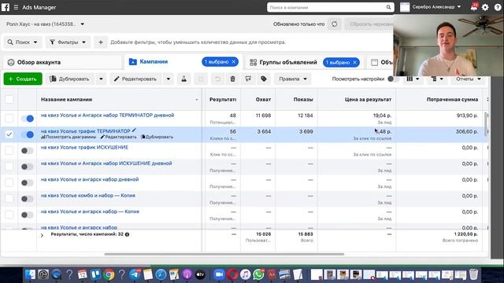504x283 pixels.
Task: Open Zoom from the dock
Action: [x=219, y=274]
